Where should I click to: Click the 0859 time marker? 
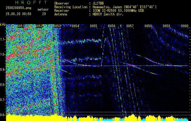[166, 26]
